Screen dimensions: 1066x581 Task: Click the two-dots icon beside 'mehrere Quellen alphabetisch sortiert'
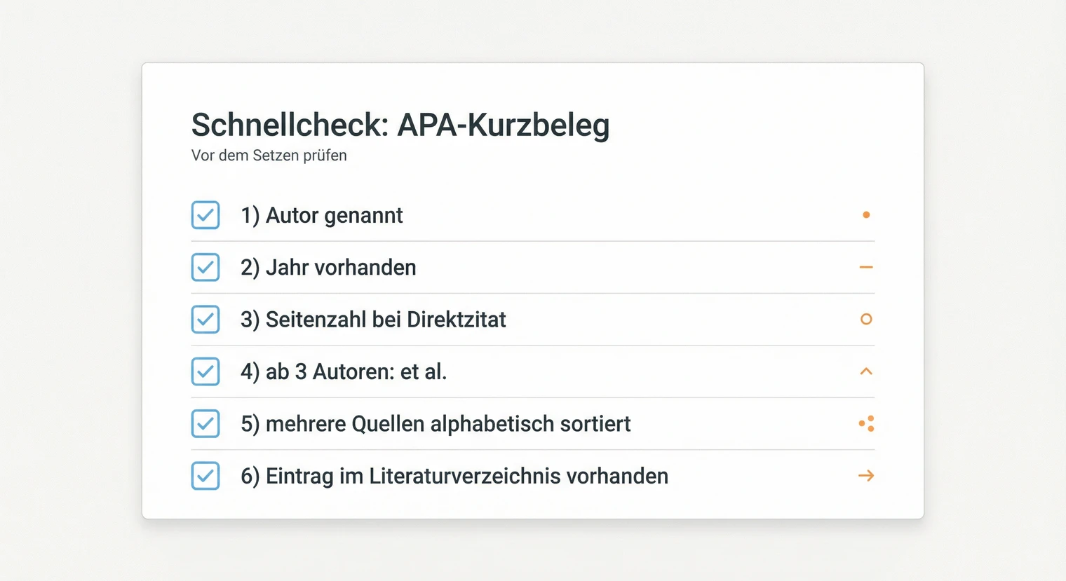[x=866, y=423]
